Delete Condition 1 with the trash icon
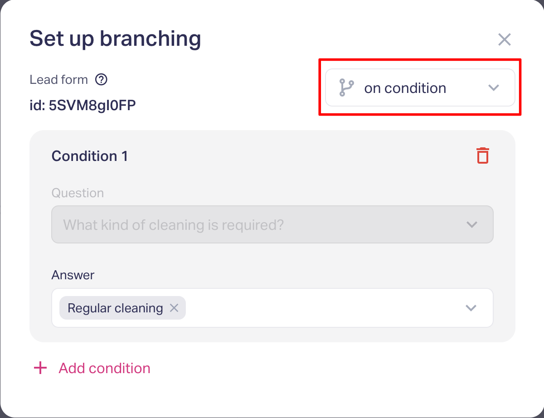544x418 pixels. point(483,156)
